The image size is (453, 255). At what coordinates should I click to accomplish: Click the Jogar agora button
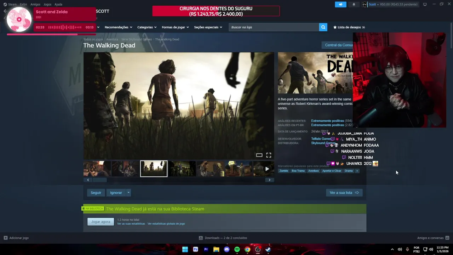click(x=101, y=222)
